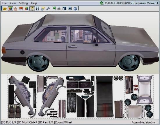The width and height of the screenshot is (160, 125).
Task: Click the car's front wheel in 3D view
Action: pyautogui.click(x=129, y=63)
